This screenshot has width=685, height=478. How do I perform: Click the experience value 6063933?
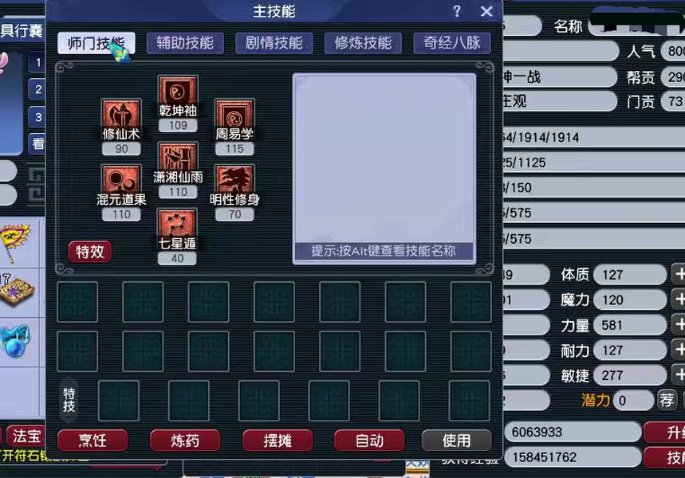pyautogui.click(x=573, y=432)
